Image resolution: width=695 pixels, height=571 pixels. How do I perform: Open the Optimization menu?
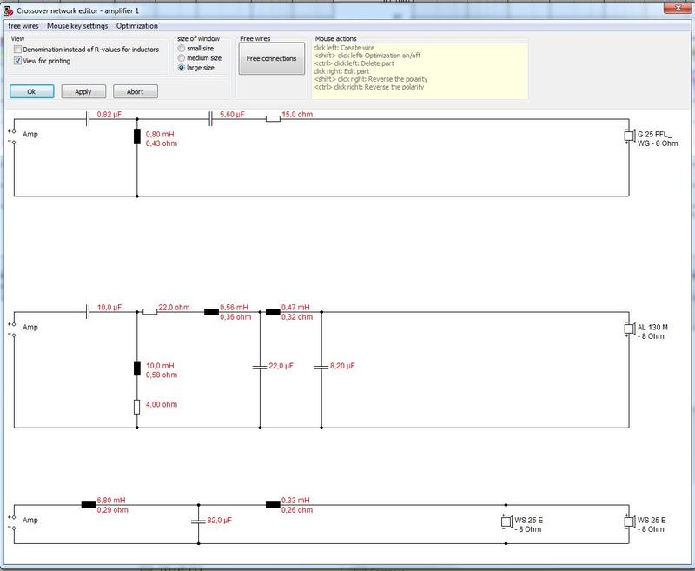136,26
